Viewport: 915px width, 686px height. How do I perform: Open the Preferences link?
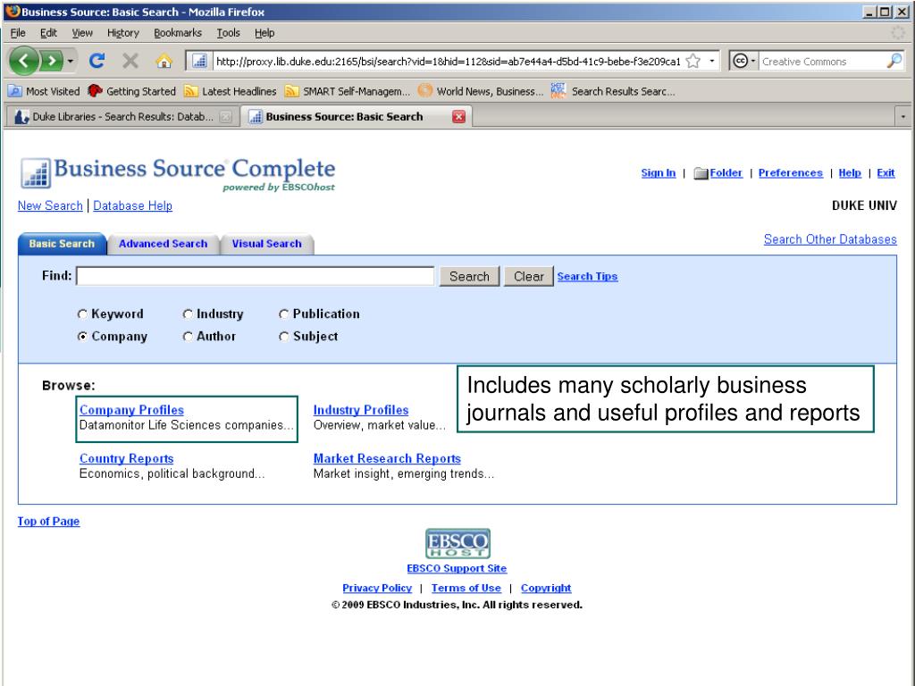[790, 172]
